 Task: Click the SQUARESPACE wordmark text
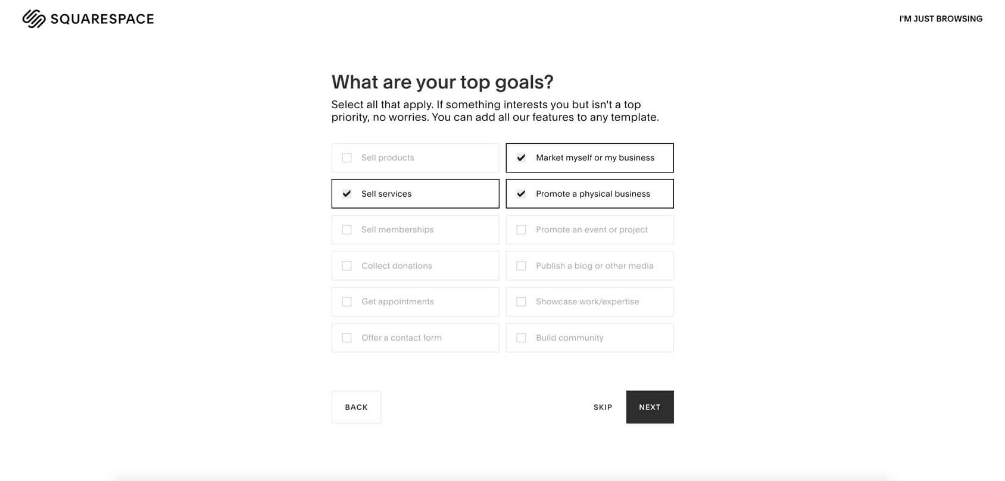pyautogui.click(x=102, y=18)
